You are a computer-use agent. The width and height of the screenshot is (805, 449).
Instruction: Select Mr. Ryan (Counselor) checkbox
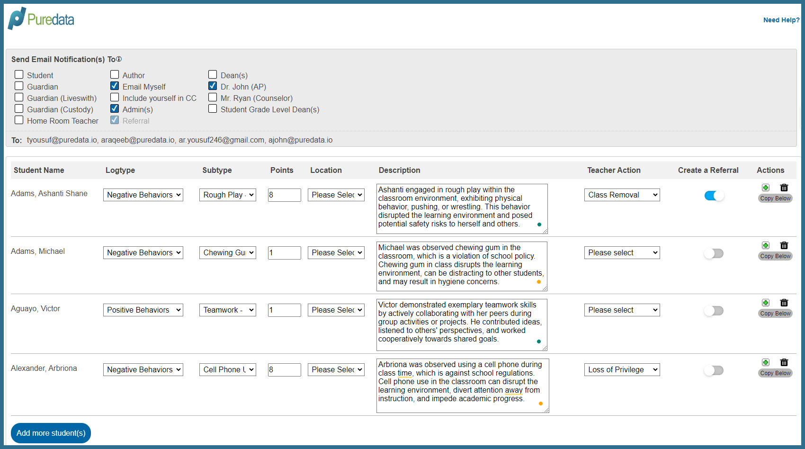pyautogui.click(x=213, y=97)
